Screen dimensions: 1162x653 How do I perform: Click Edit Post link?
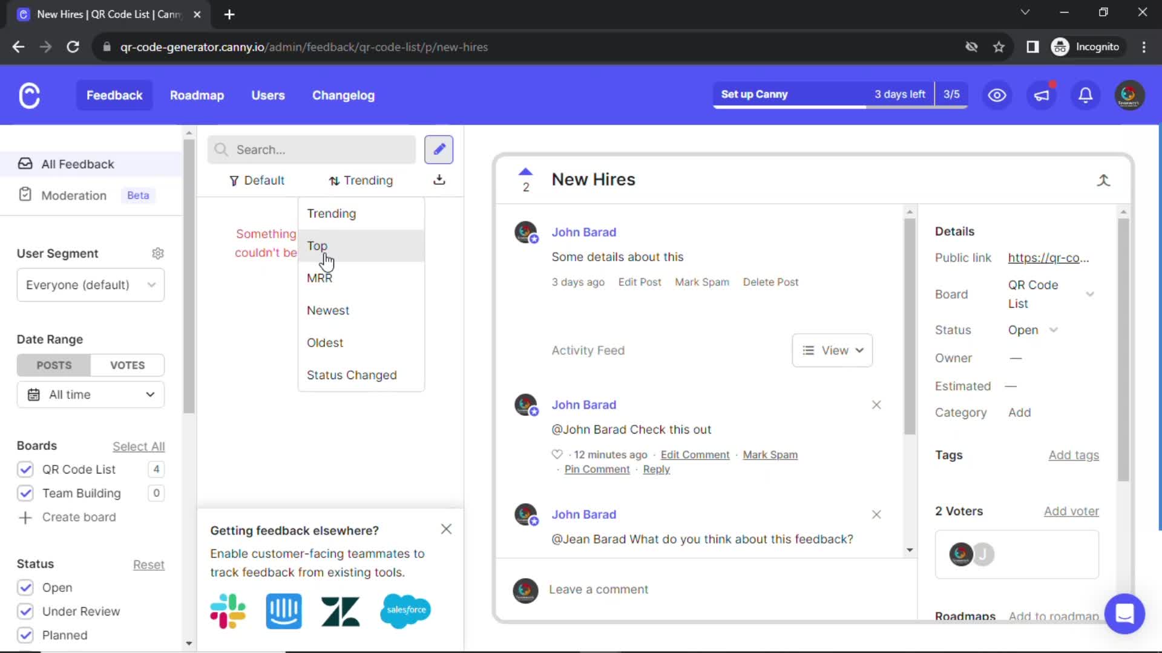(x=640, y=282)
